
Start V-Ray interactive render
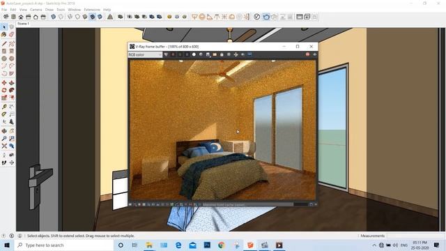(x=274, y=17)
